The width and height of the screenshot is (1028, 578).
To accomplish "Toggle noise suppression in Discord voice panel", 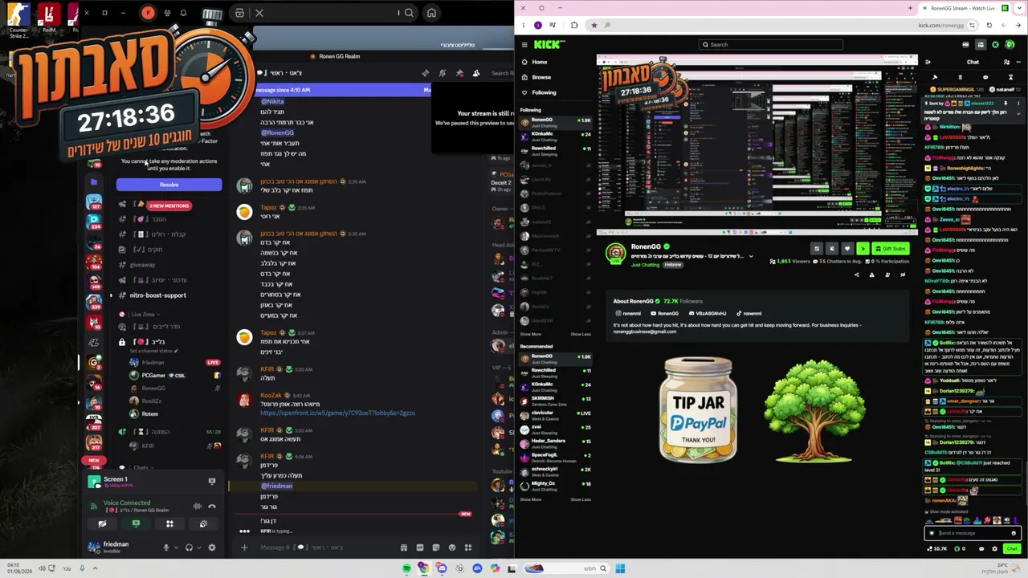I will [x=198, y=507].
